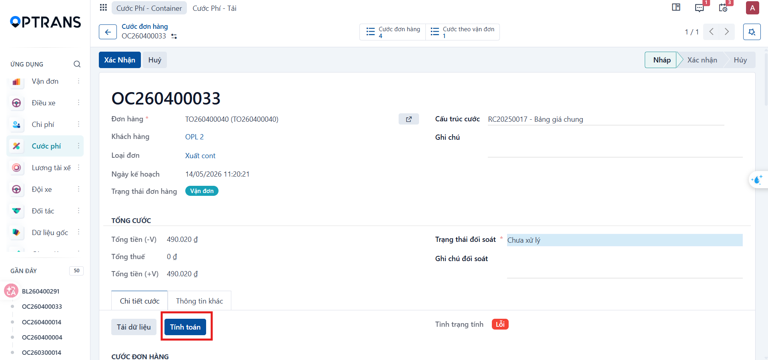768x360 pixels.
Task: Open the record actions icon beside OC260400033
Action: tap(174, 36)
